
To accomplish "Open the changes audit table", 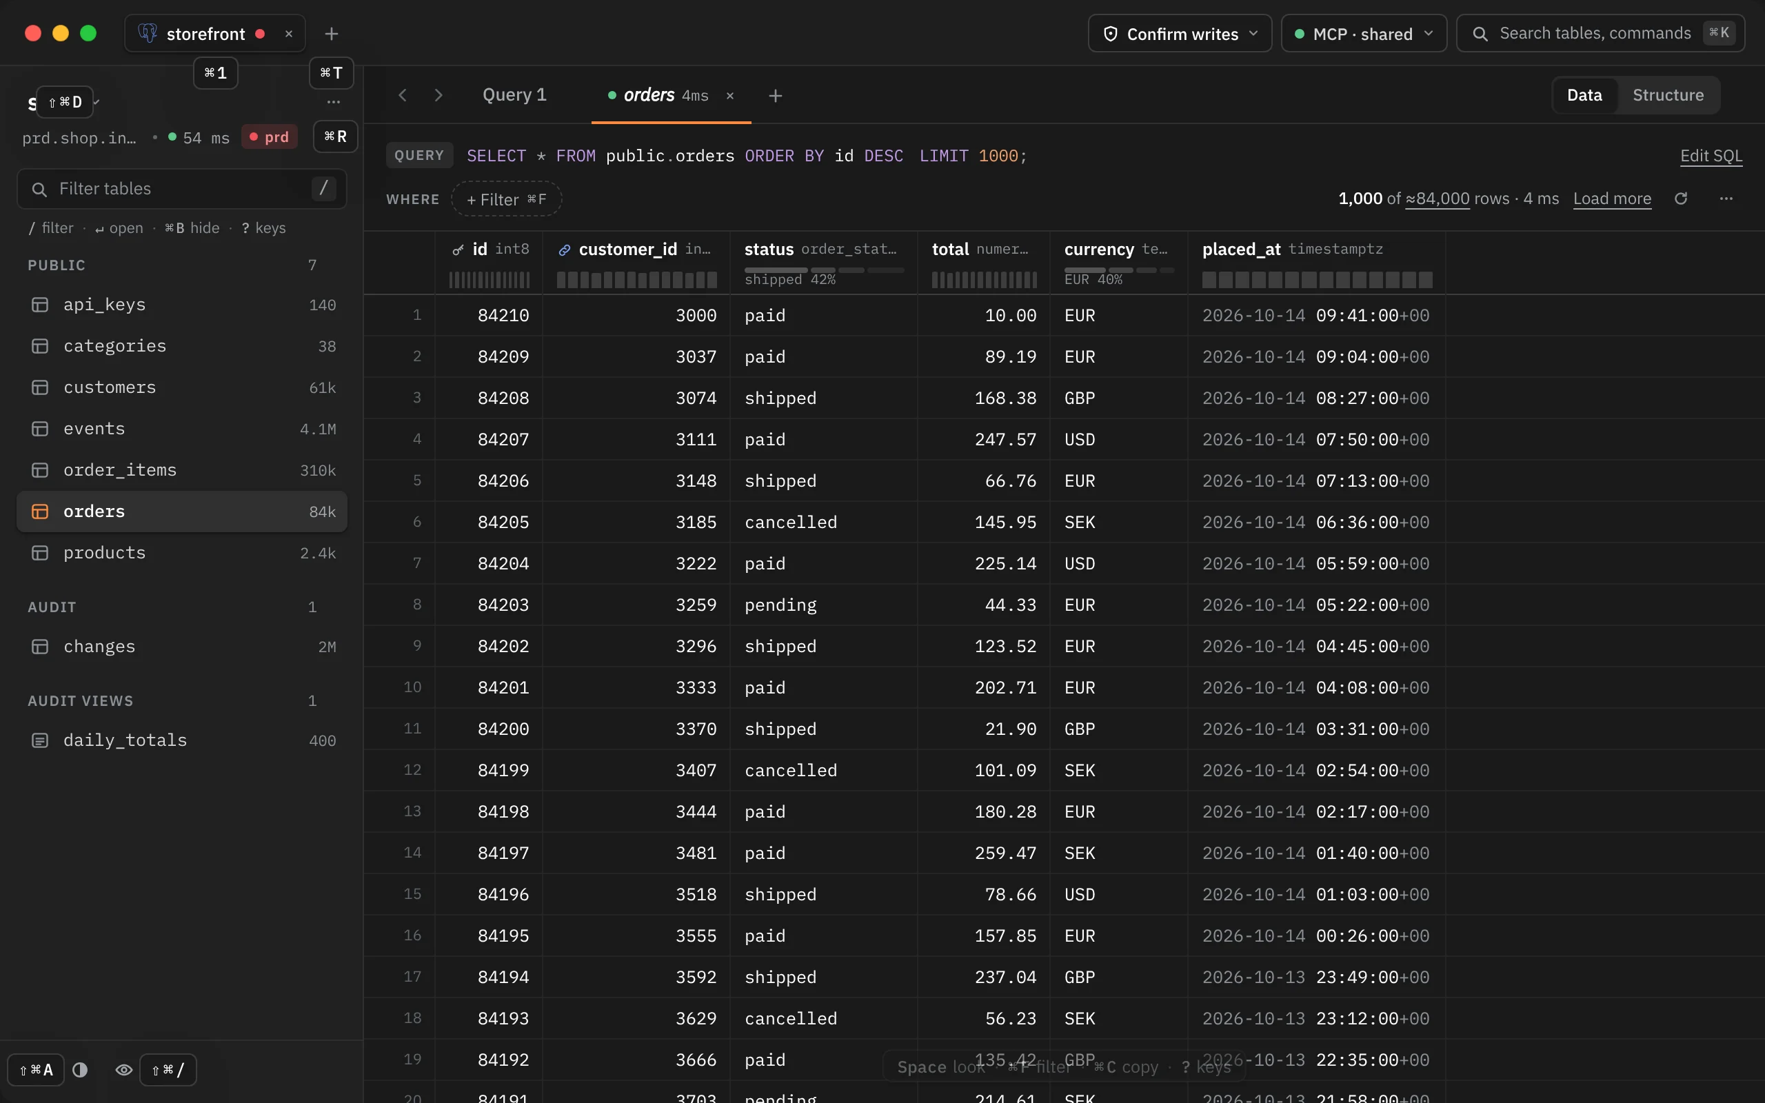I will click(x=181, y=647).
